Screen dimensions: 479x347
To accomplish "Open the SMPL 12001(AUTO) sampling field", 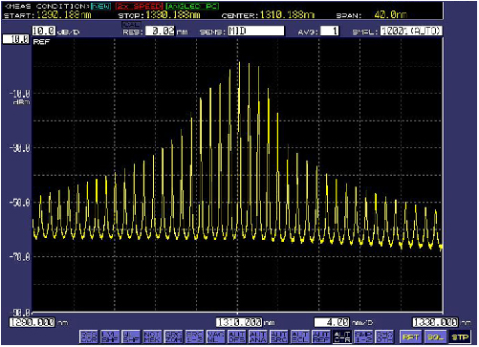I will click(411, 31).
